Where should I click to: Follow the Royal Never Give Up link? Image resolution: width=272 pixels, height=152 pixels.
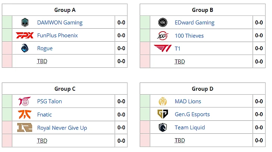[62, 128]
